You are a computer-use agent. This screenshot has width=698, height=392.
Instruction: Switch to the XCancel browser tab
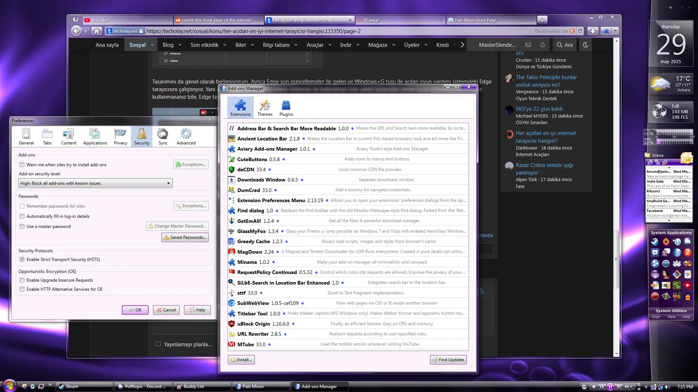400,20
